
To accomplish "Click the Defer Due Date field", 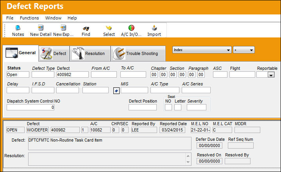I will (x=209, y=145).
